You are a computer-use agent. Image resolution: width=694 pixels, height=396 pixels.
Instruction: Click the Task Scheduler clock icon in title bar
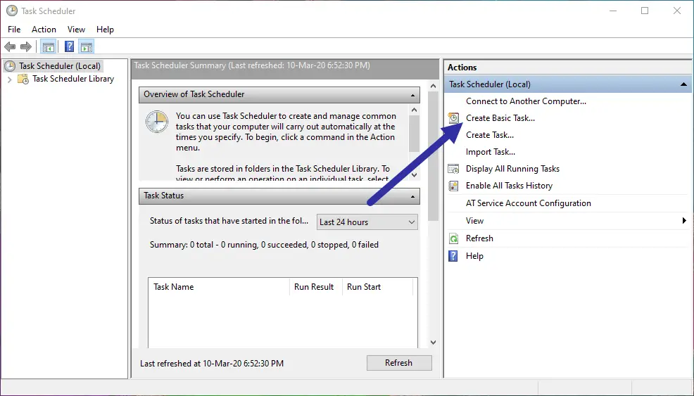(12, 11)
